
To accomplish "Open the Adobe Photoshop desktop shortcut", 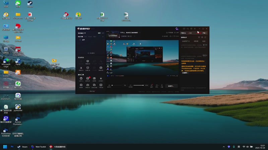I will [18, 121].
